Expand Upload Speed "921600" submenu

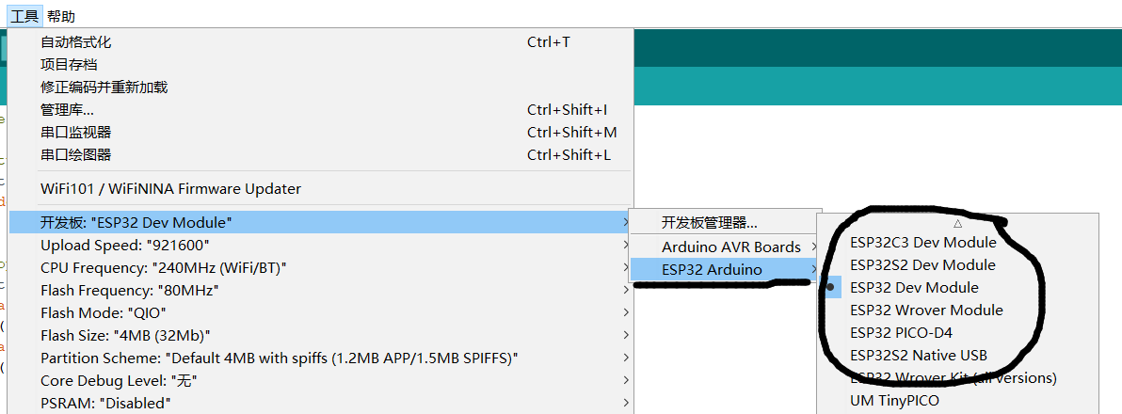point(321,246)
